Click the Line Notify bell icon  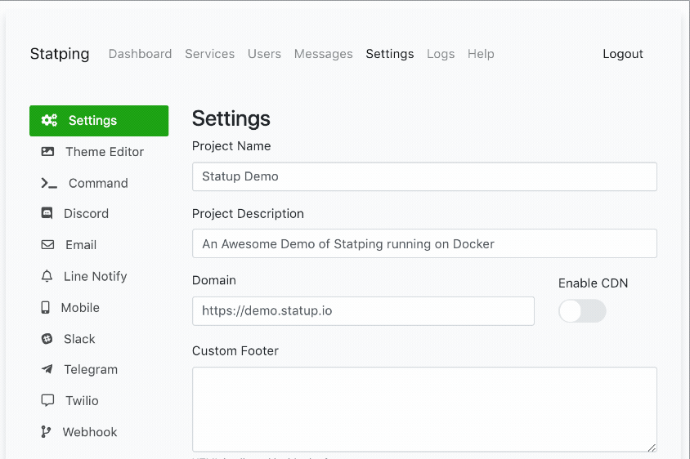tap(47, 277)
